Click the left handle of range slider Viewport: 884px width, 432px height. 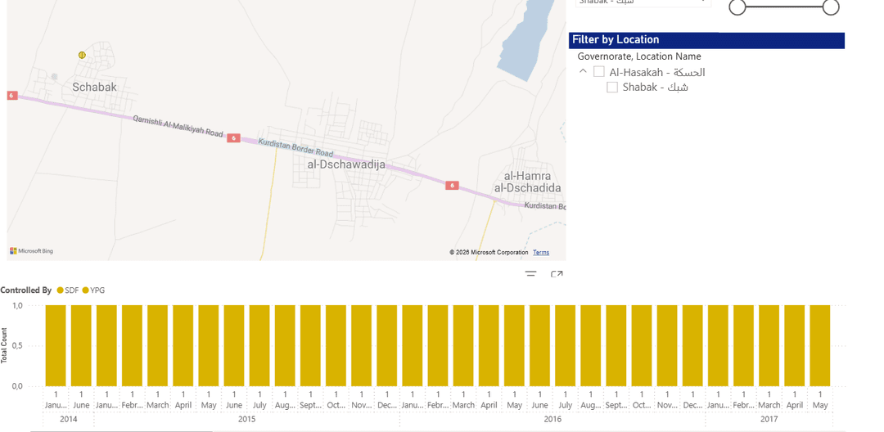click(x=737, y=7)
